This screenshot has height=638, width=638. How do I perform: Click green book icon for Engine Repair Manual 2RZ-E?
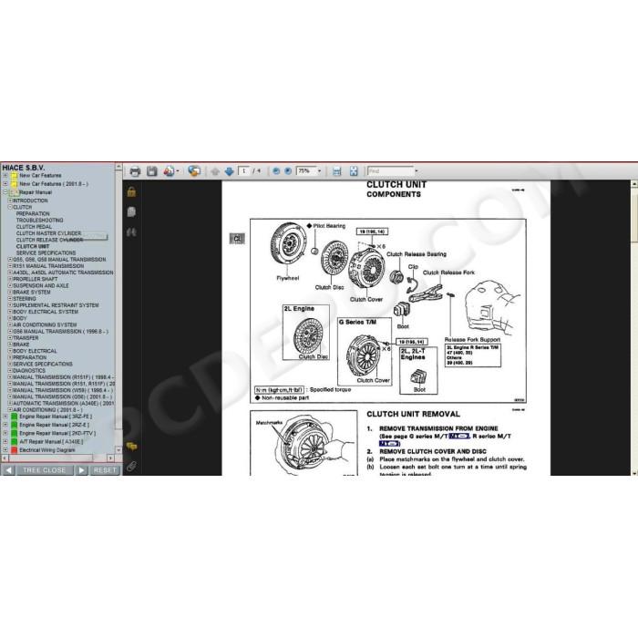[x=15, y=425]
